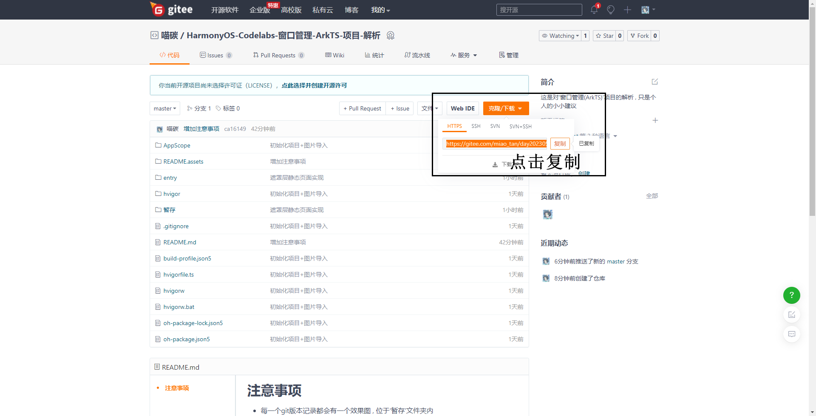Click the 博客 navigation item
816x416 pixels.
pyautogui.click(x=351, y=10)
